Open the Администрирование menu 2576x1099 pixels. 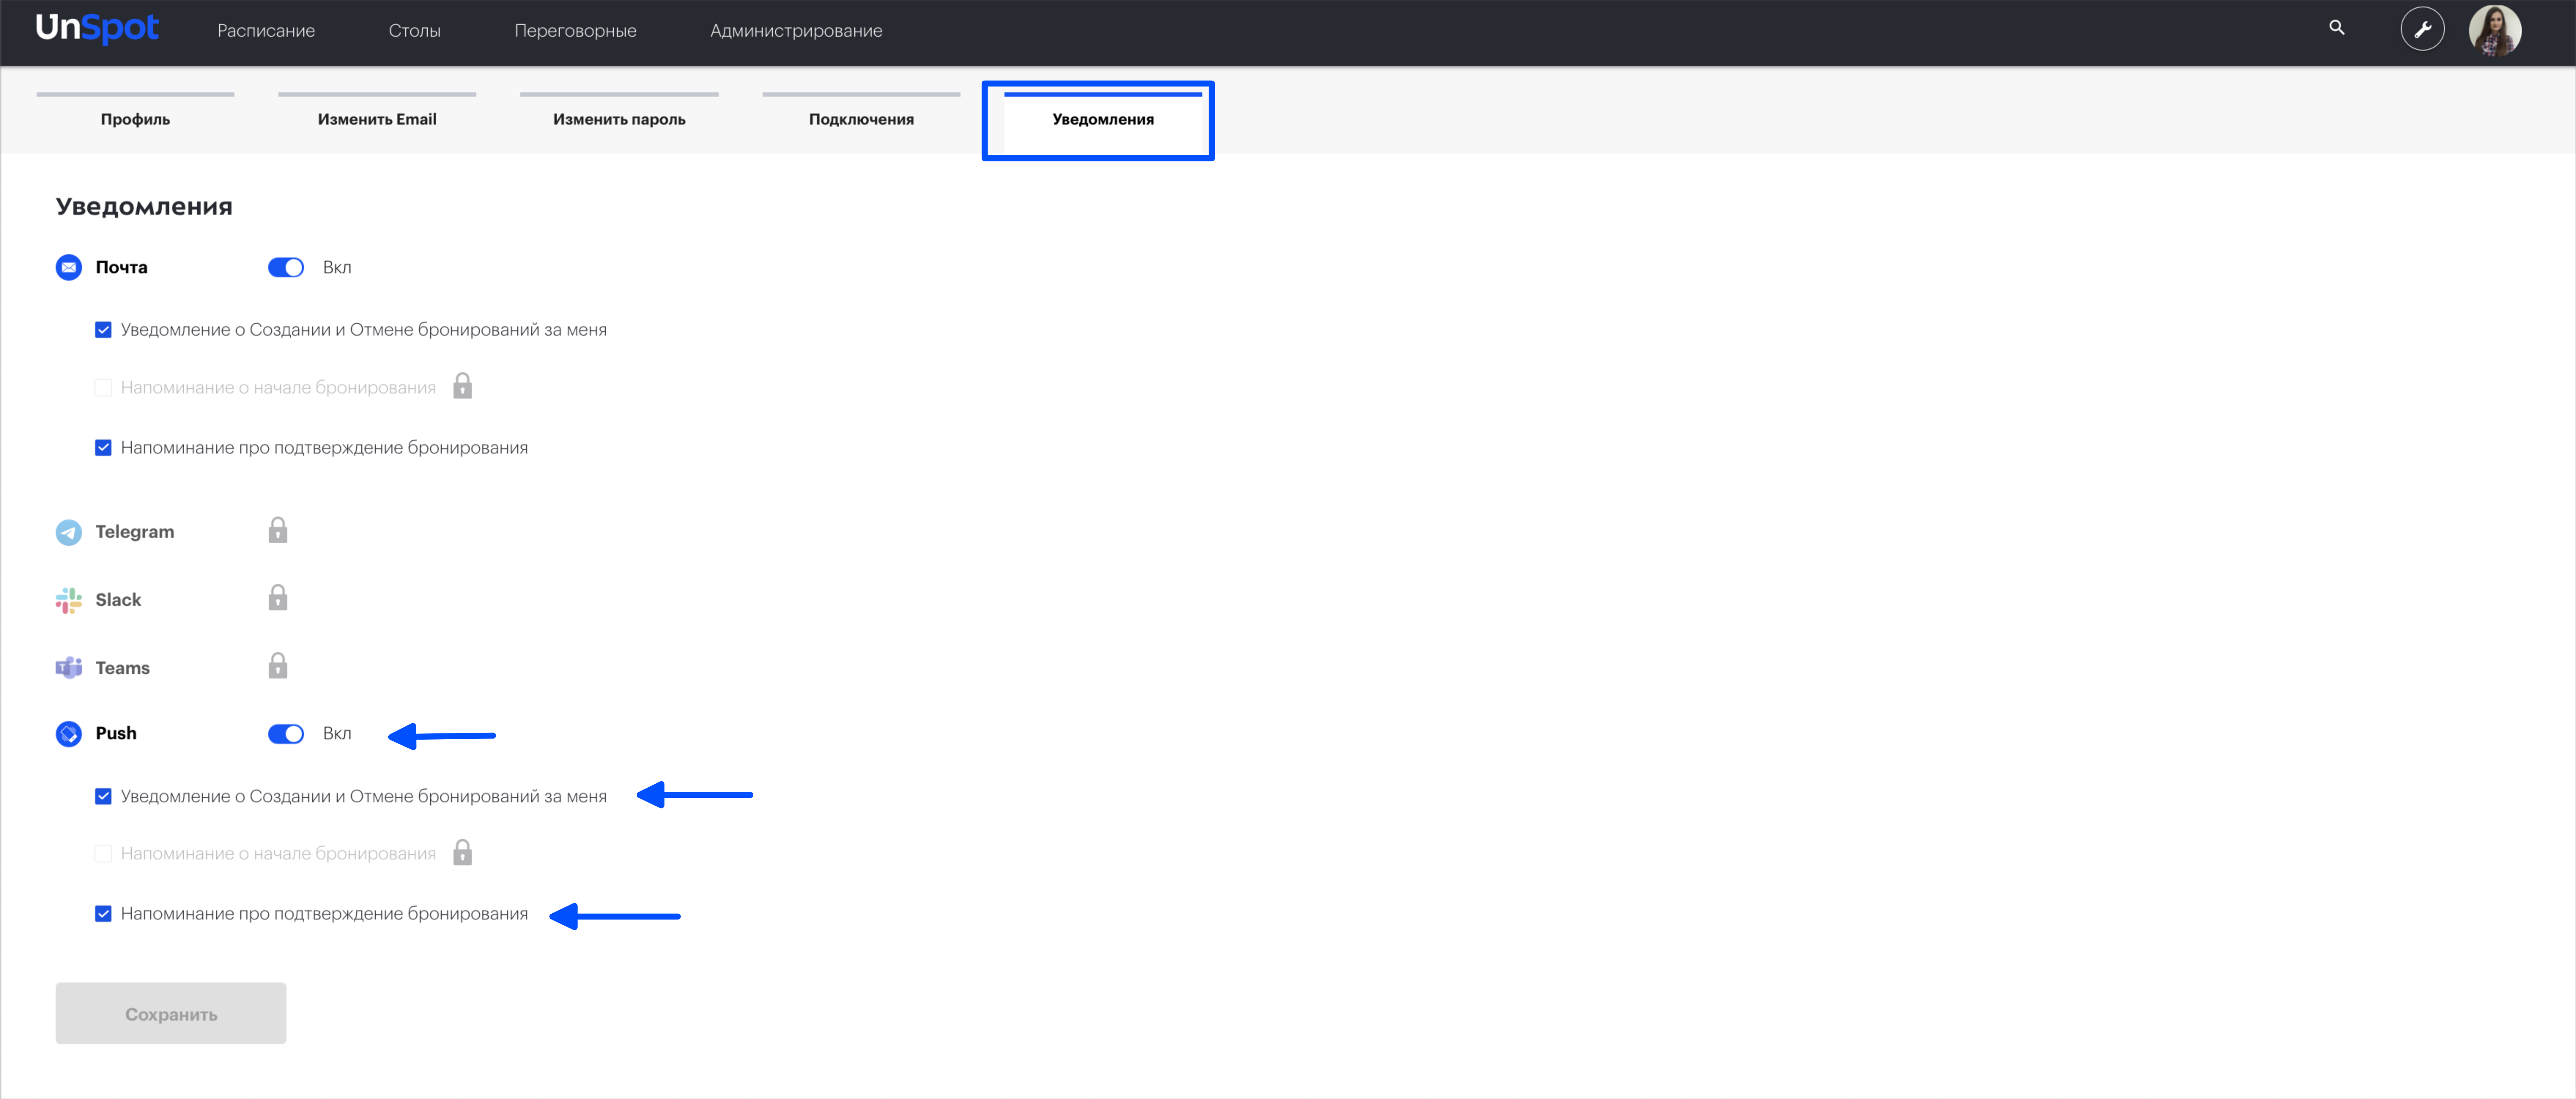click(x=796, y=31)
